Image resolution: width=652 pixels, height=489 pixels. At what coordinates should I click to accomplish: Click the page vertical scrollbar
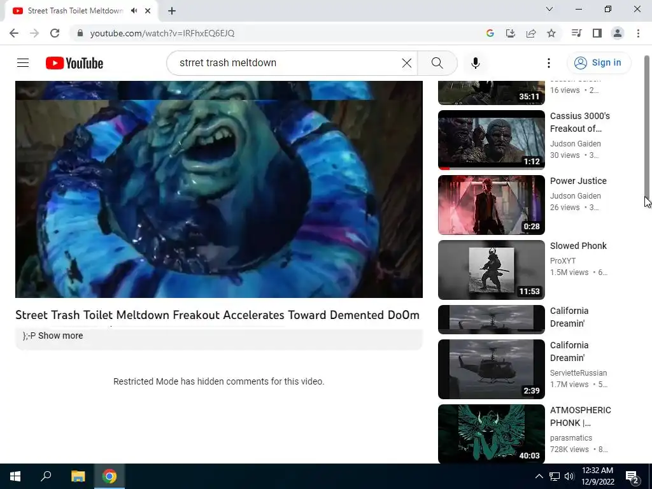[x=647, y=129]
